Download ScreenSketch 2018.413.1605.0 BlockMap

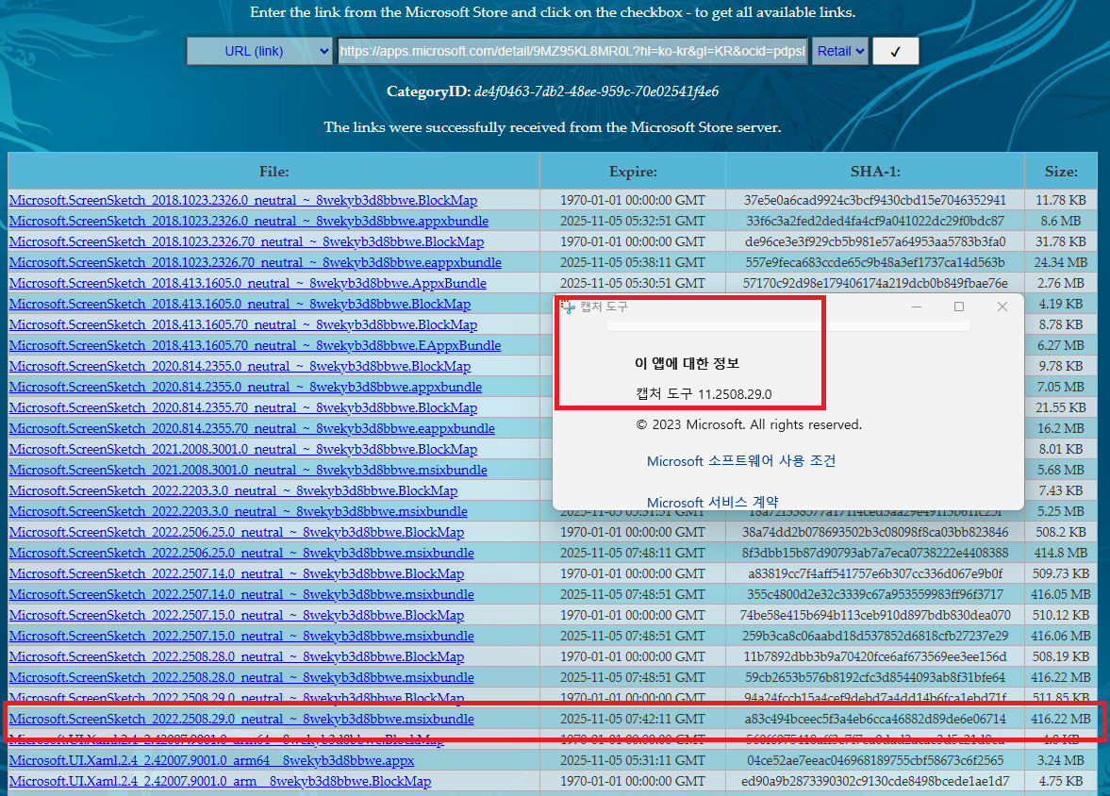click(240, 304)
